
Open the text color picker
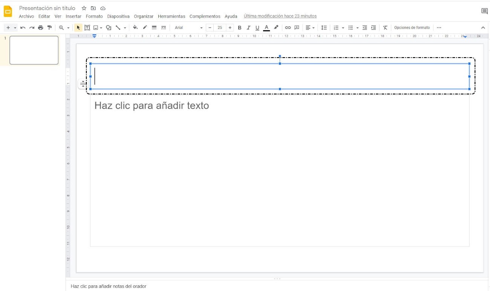click(266, 28)
